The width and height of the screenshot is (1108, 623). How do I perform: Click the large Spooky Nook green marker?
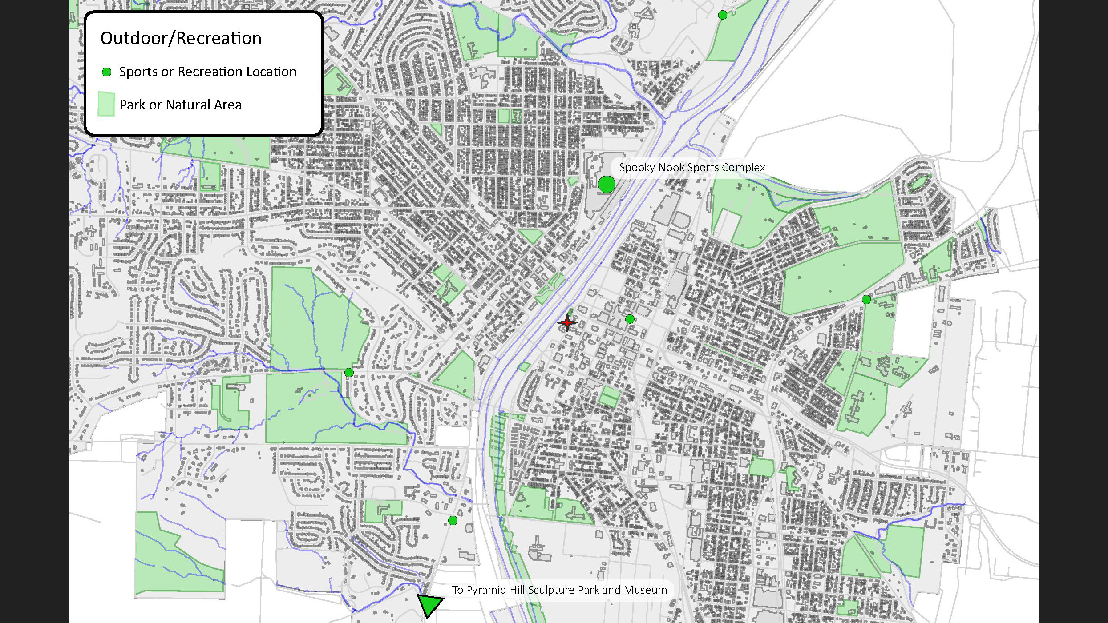[607, 184]
